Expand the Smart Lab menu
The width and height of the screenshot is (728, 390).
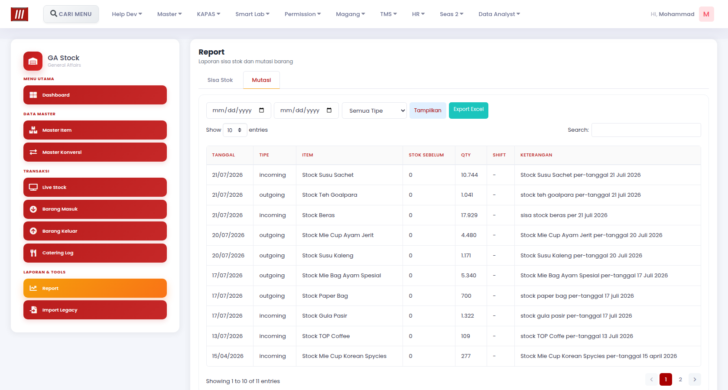(x=252, y=14)
